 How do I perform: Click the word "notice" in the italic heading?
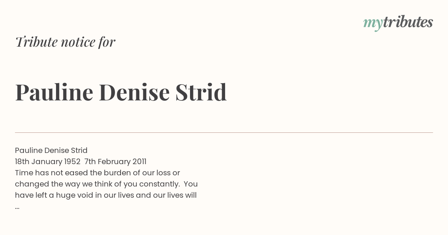pos(78,42)
